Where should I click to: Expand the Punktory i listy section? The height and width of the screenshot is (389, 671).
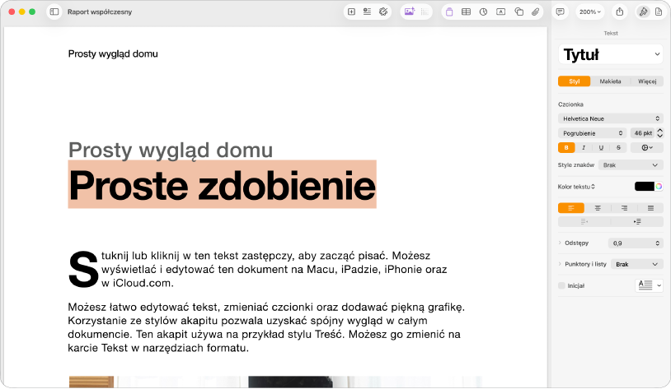(560, 264)
